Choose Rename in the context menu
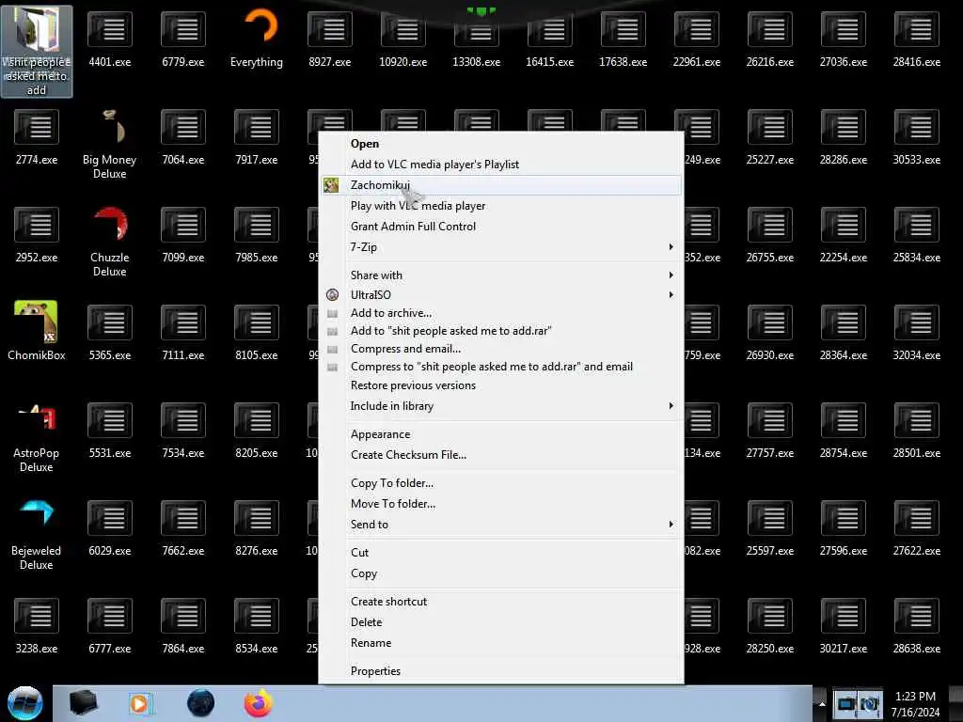 (x=501, y=643)
